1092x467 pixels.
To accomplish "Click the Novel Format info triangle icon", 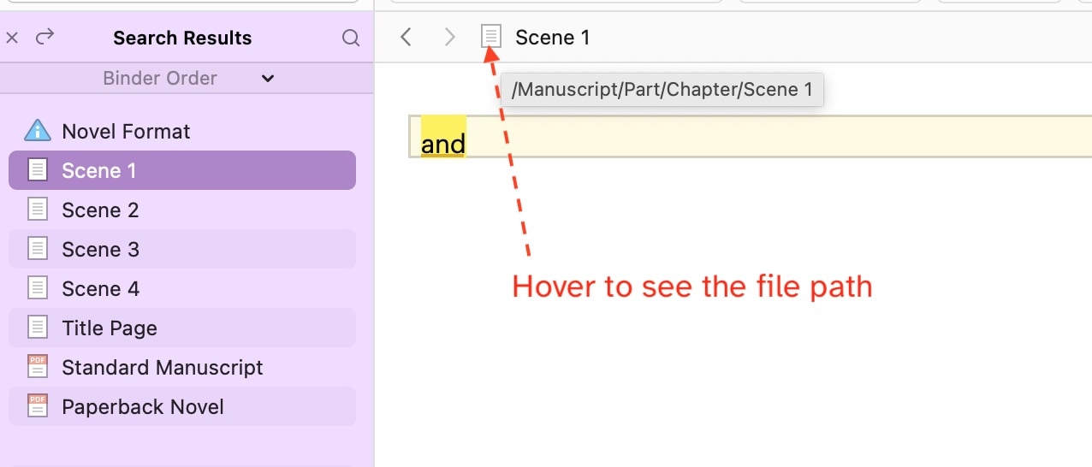I will tap(38, 131).
